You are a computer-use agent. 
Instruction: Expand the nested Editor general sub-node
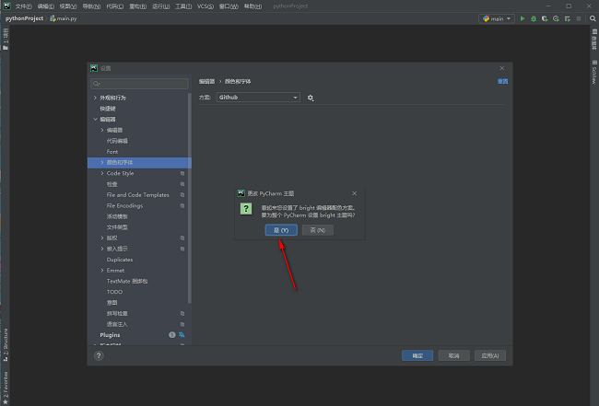[x=102, y=130]
